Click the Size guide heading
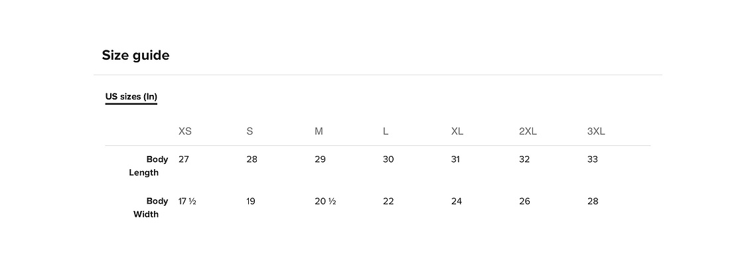Viewport: 756px width, 278px height. pyautogui.click(x=135, y=56)
